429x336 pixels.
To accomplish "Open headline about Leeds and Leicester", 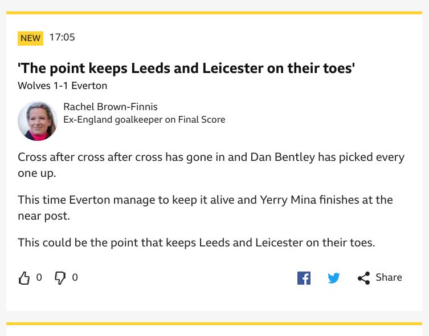I will tap(186, 68).
